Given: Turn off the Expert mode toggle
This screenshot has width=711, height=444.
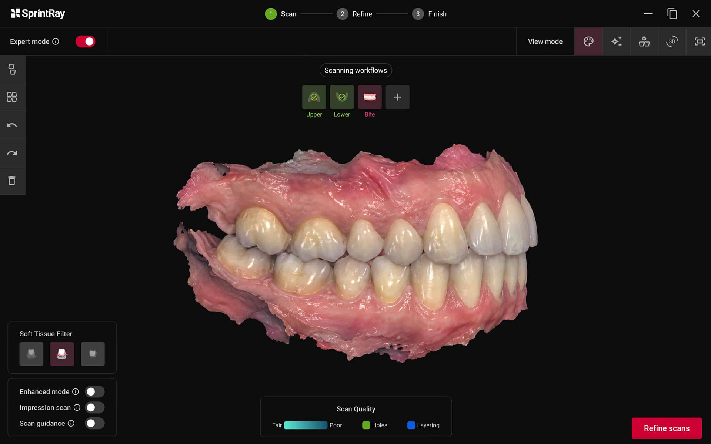Looking at the screenshot, I should pyautogui.click(x=86, y=41).
